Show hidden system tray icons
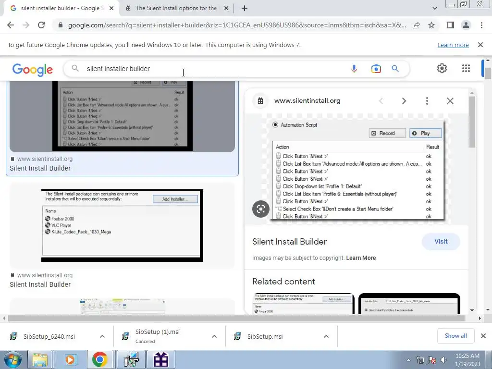This screenshot has width=492, height=369. coord(408,360)
